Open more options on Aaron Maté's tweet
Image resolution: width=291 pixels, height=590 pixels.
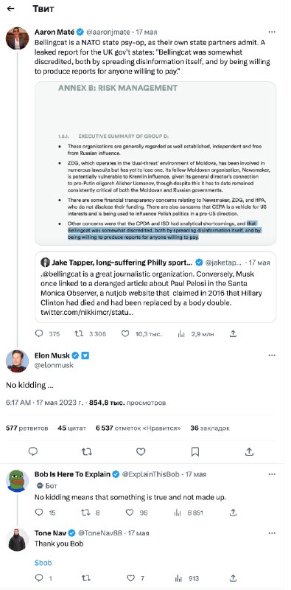pyautogui.click(x=271, y=32)
